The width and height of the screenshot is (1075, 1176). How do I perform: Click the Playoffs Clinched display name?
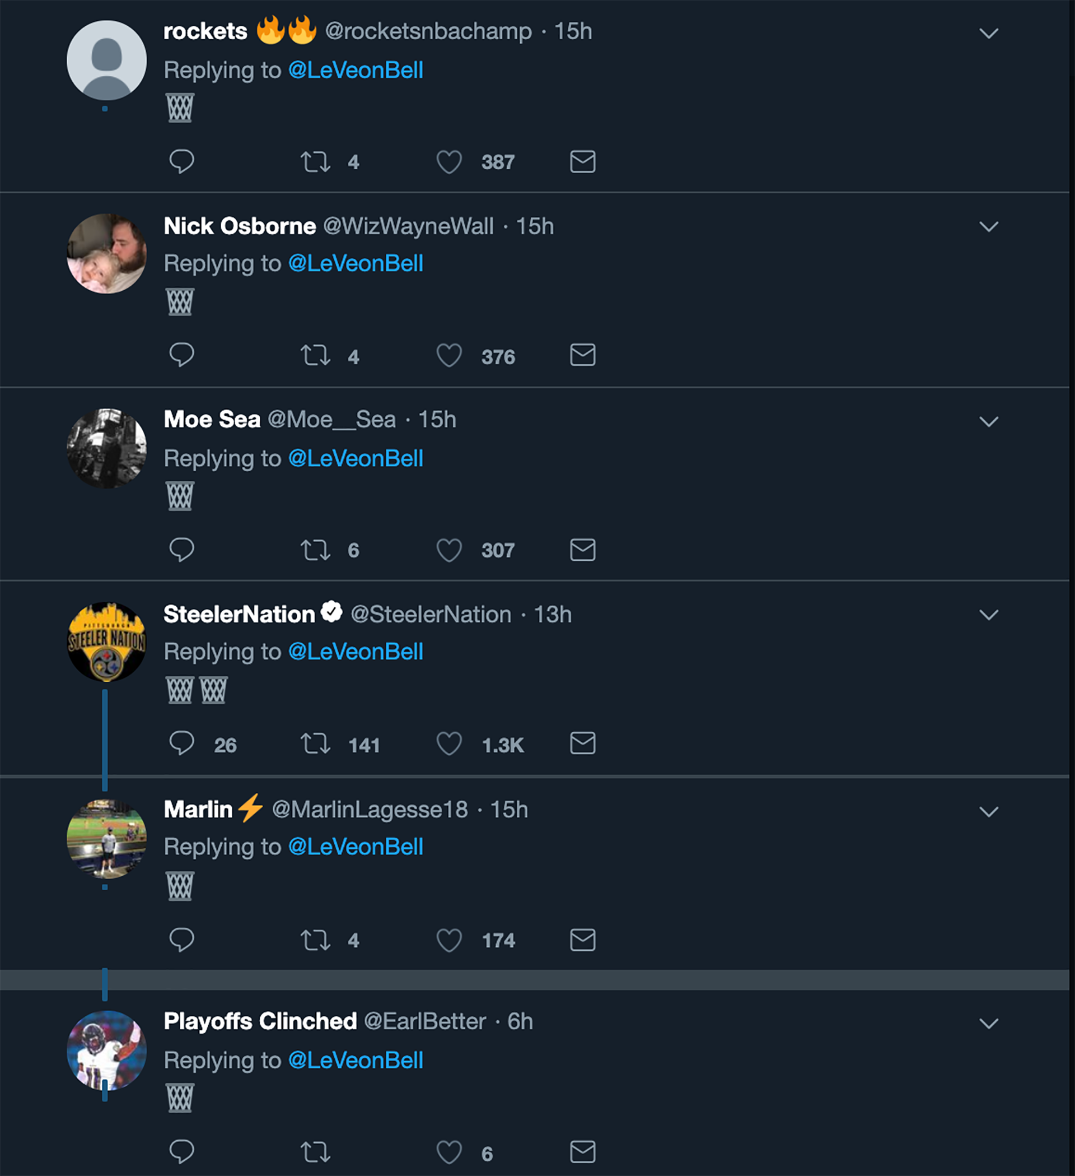point(260,1021)
